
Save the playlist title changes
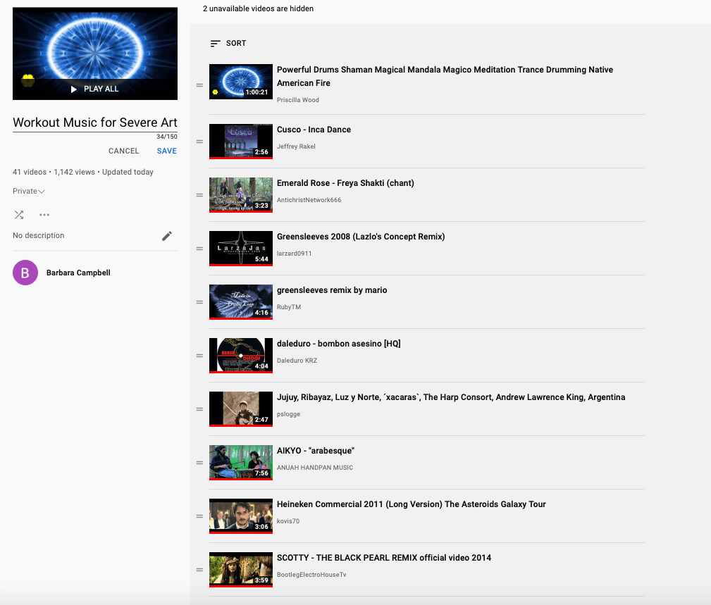167,151
